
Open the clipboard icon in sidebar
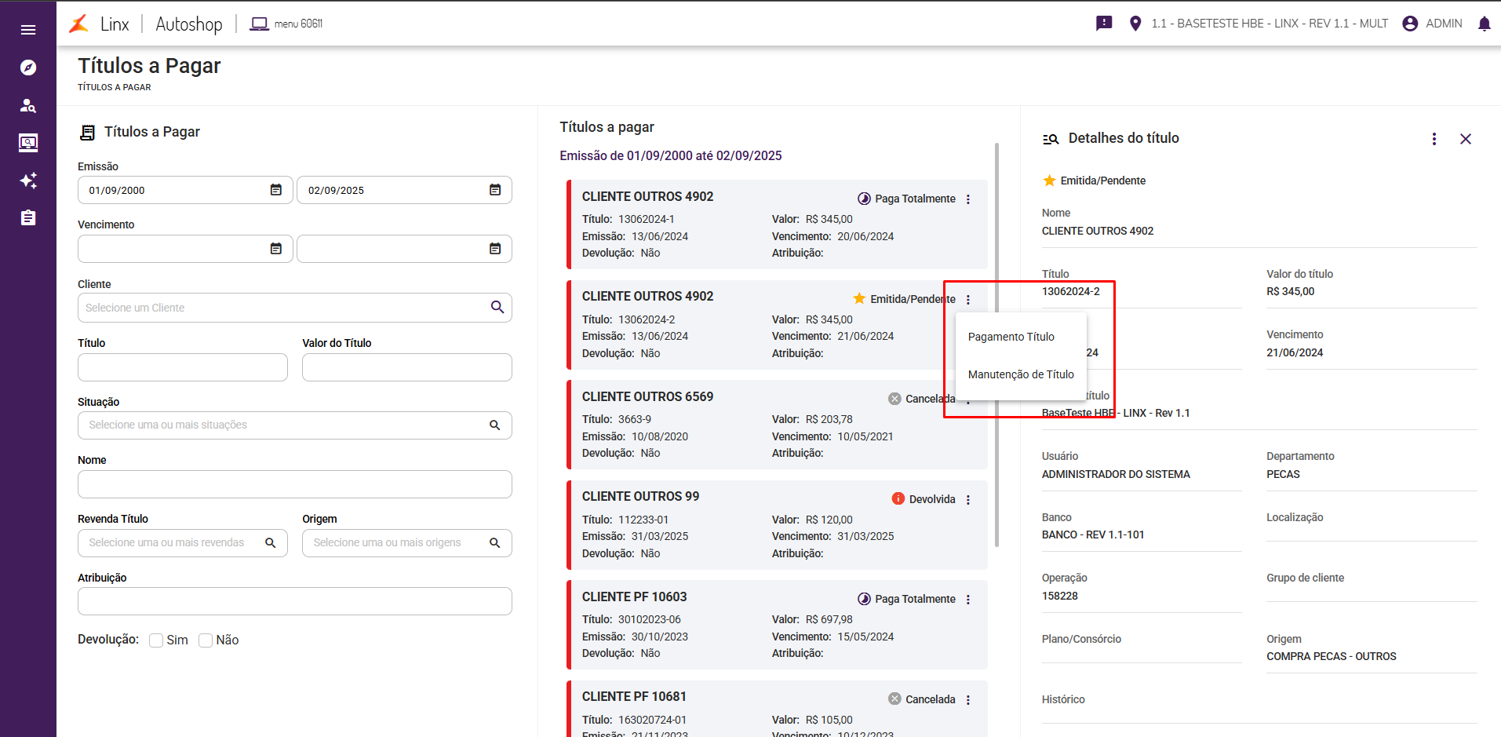pyautogui.click(x=28, y=217)
